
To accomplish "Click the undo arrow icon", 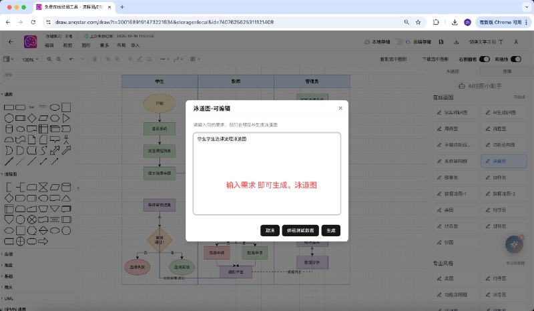I will click(71, 59).
